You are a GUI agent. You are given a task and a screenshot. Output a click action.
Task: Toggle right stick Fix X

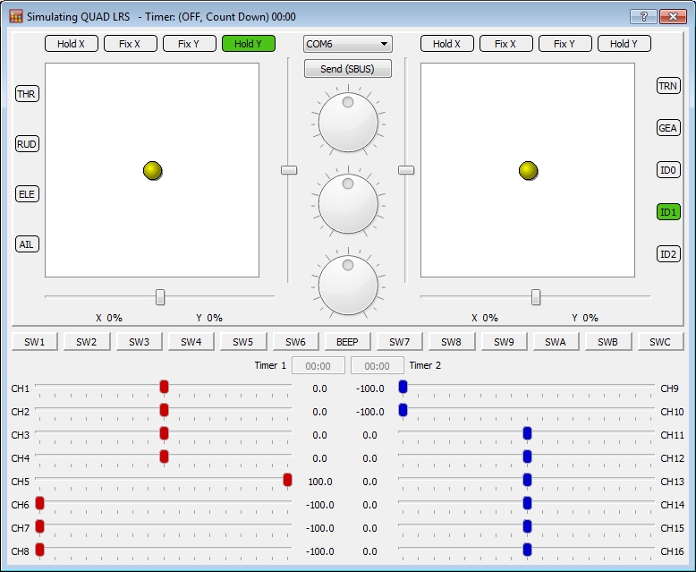(x=505, y=44)
